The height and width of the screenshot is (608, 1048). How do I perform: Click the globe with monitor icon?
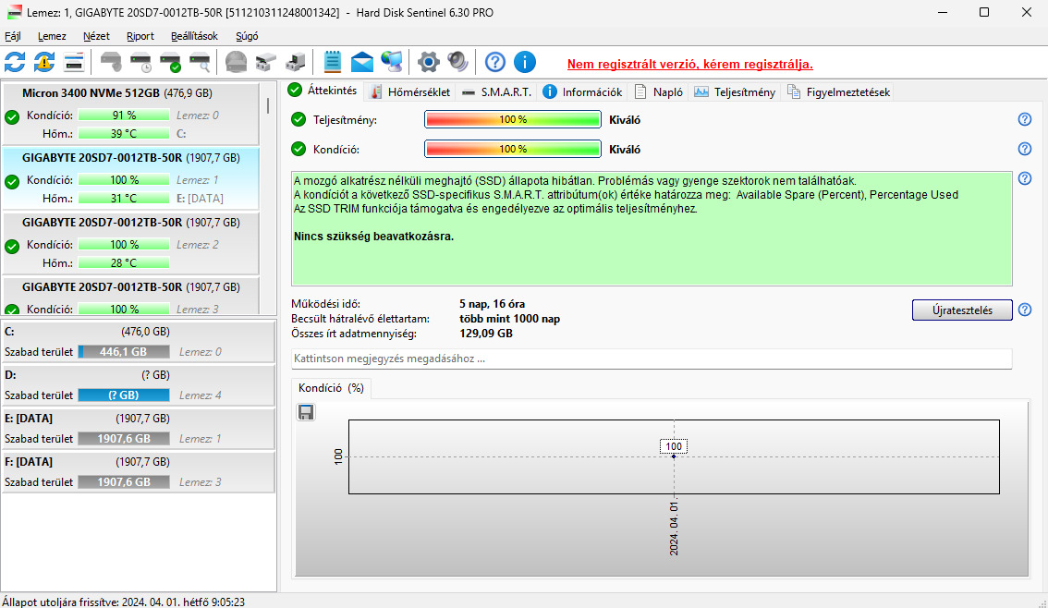[x=392, y=62]
